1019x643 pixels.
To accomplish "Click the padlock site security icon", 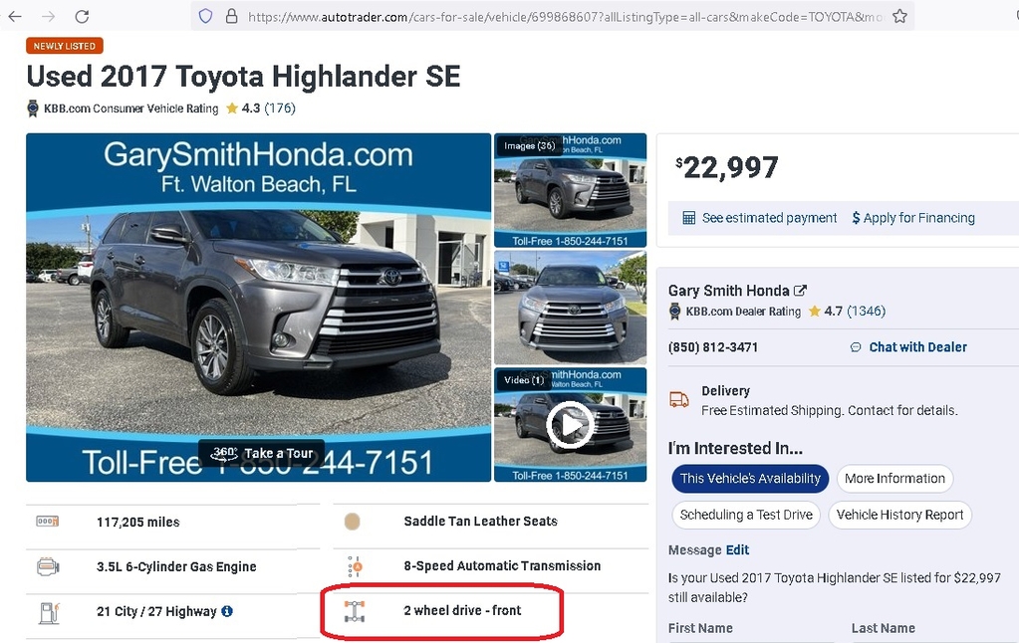I will coord(231,16).
